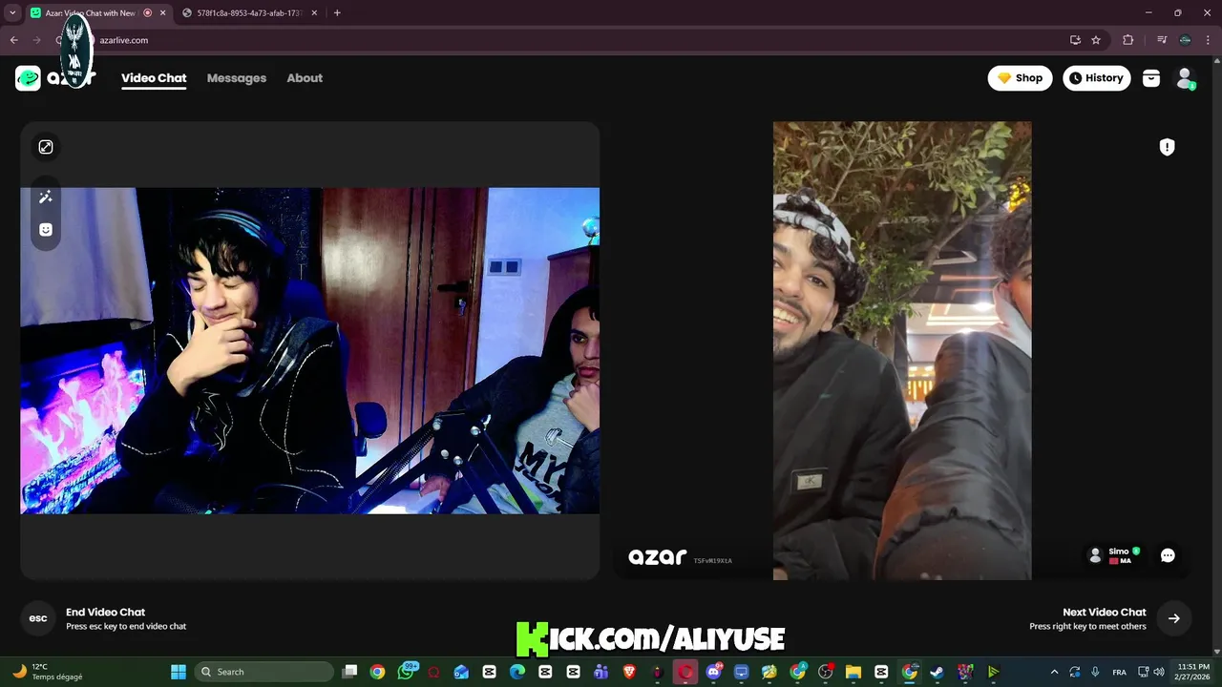
Task: Click the taskbar Search box
Action: tap(264, 672)
